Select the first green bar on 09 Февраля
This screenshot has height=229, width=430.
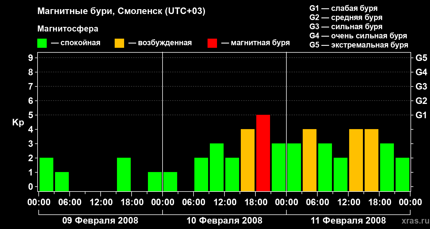click(46, 174)
